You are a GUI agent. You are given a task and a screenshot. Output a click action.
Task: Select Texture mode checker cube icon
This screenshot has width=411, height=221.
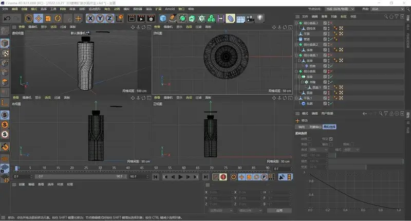coord(5,53)
